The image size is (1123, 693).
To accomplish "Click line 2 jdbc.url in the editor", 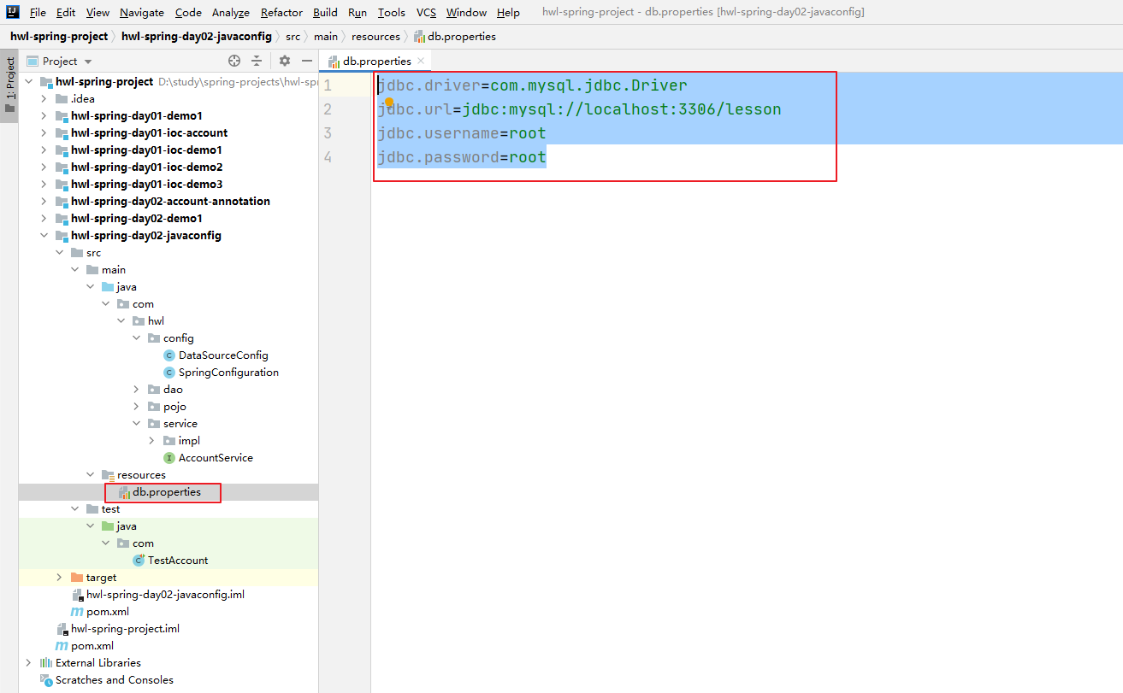I will point(580,109).
